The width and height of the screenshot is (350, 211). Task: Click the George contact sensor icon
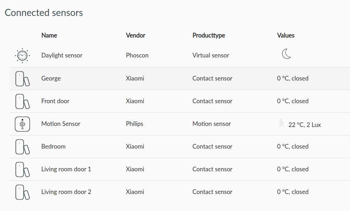[x=22, y=79]
